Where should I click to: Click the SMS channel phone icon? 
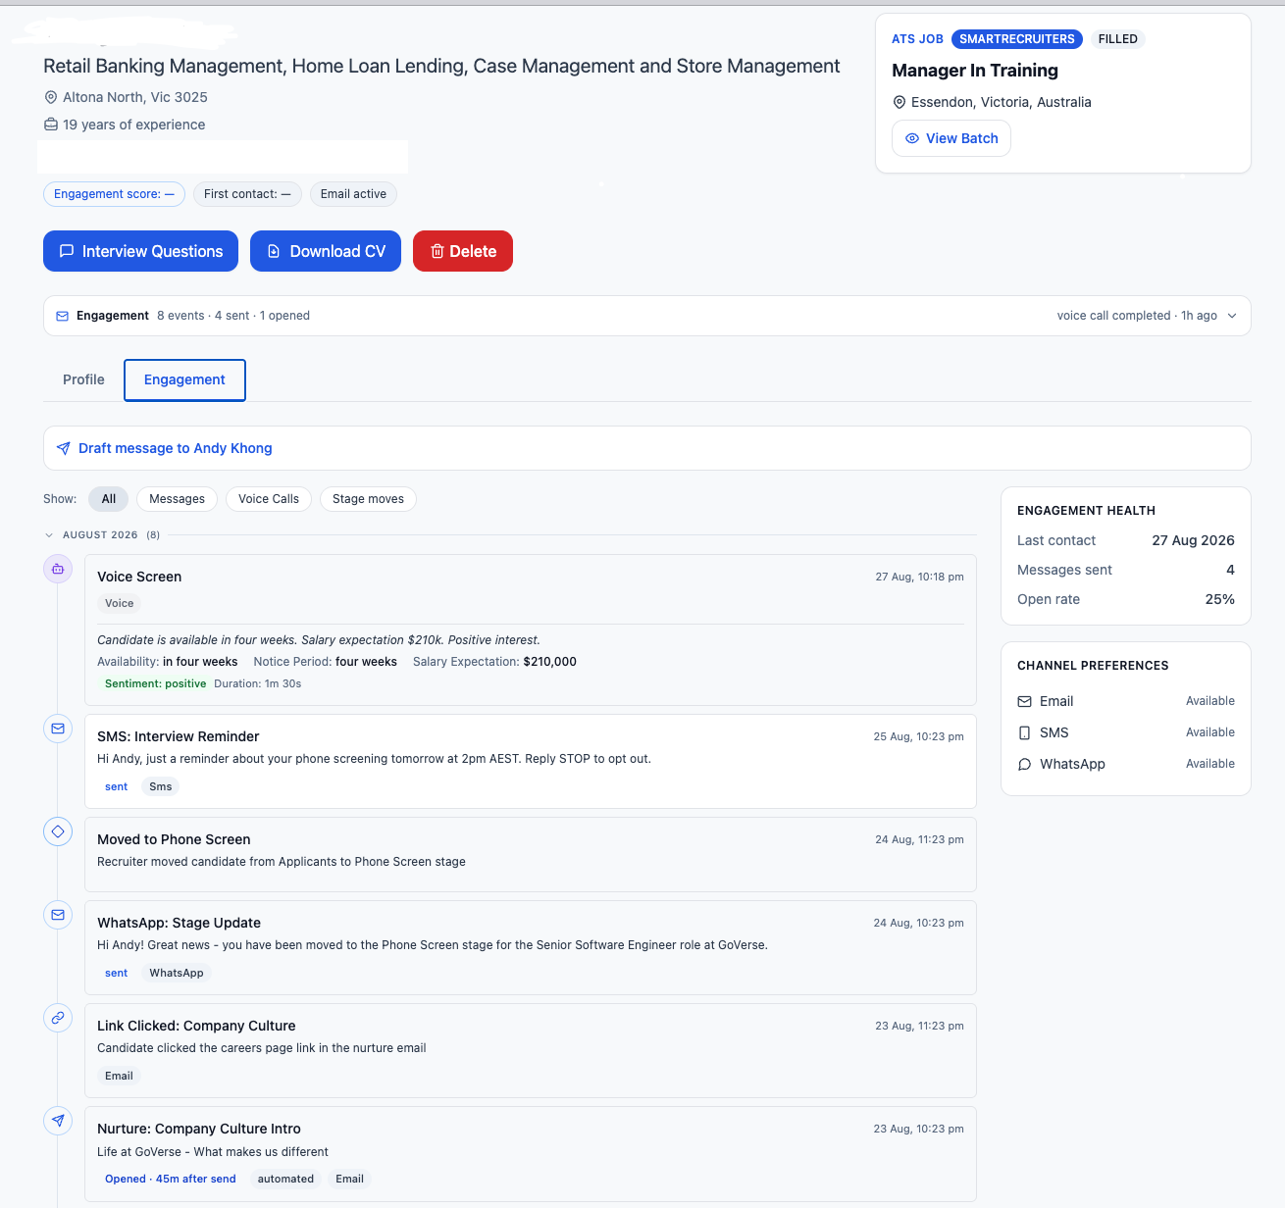tap(1024, 732)
